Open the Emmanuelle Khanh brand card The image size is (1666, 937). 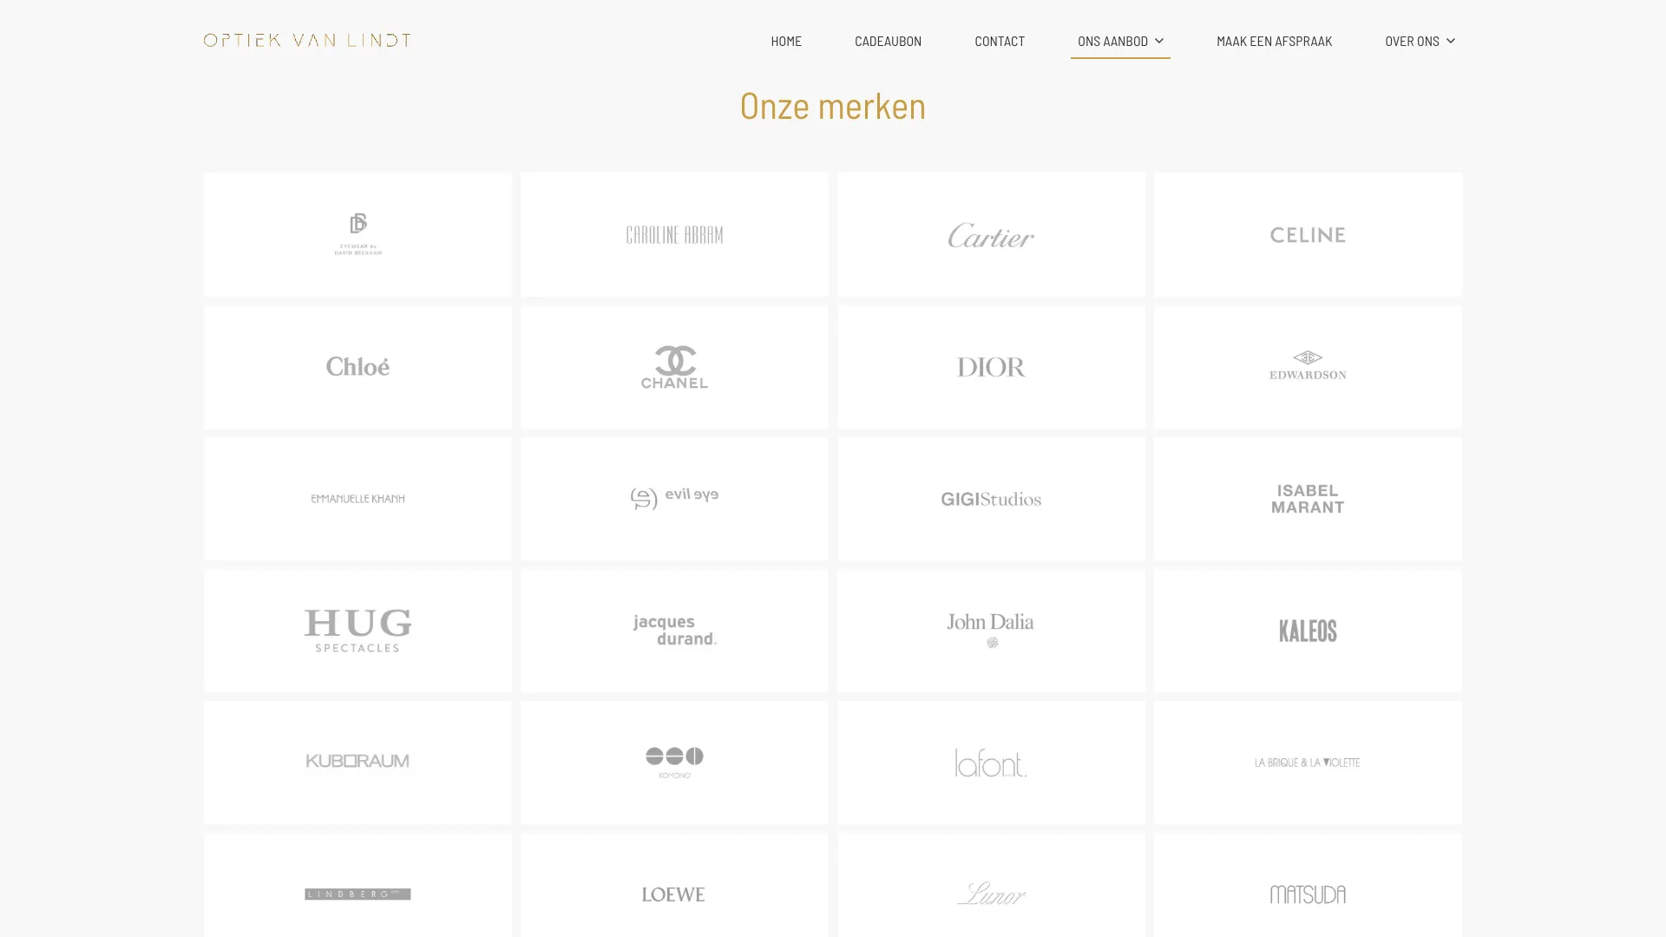pos(357,498)
